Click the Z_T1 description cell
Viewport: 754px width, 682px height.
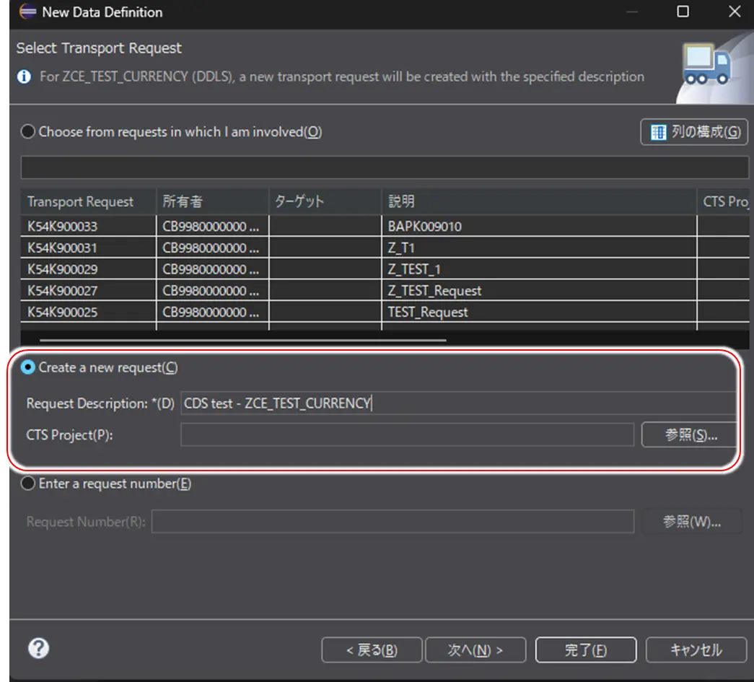coord(539,248)
